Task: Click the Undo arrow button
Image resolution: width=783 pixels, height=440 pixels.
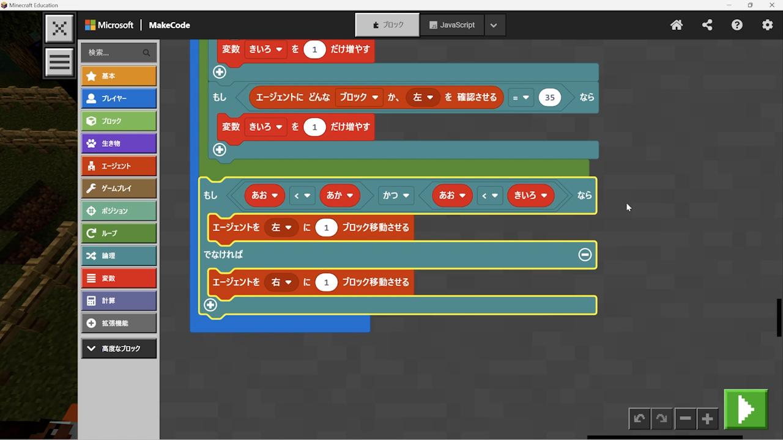Action: [639, 419]
